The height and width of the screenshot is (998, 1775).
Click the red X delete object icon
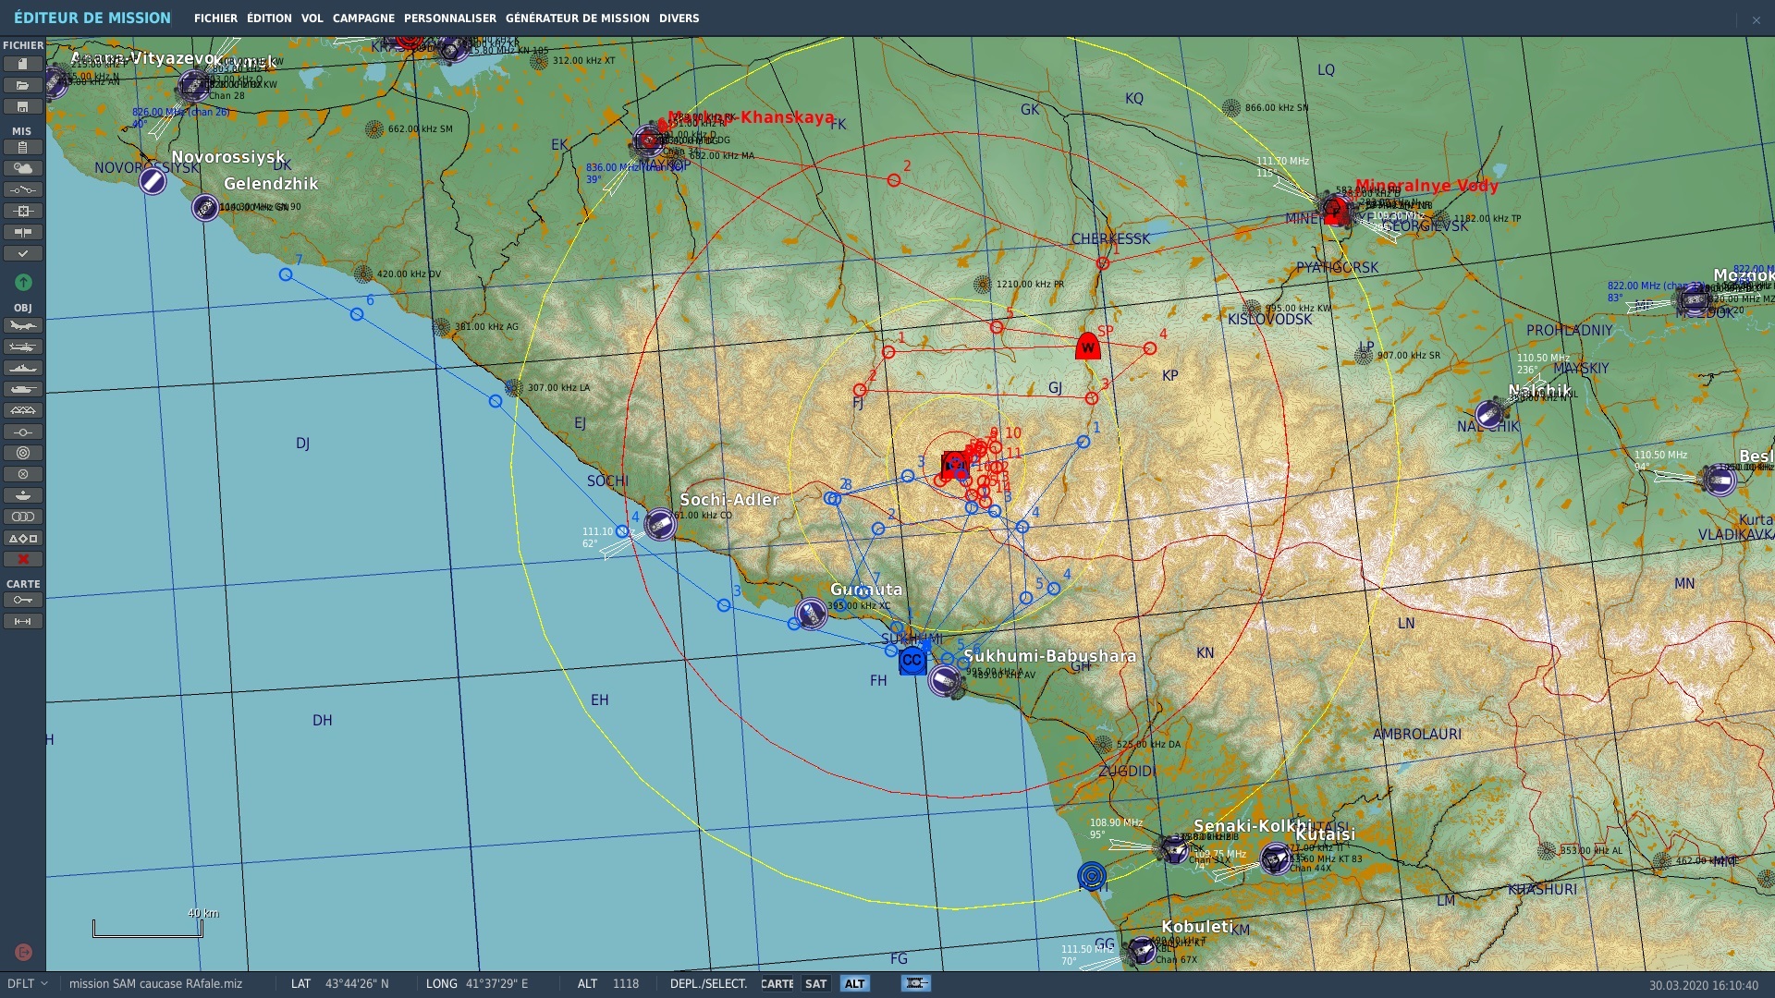tap(22, 559)
